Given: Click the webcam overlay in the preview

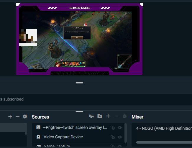Looking at the screenshot, I should (x=28, y=37).
